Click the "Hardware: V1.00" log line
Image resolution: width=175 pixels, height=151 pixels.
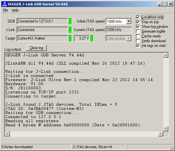click(x=24, y=84)
